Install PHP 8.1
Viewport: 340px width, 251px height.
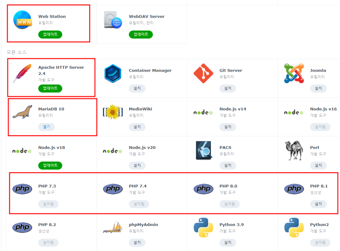click(x=318, y=204)
